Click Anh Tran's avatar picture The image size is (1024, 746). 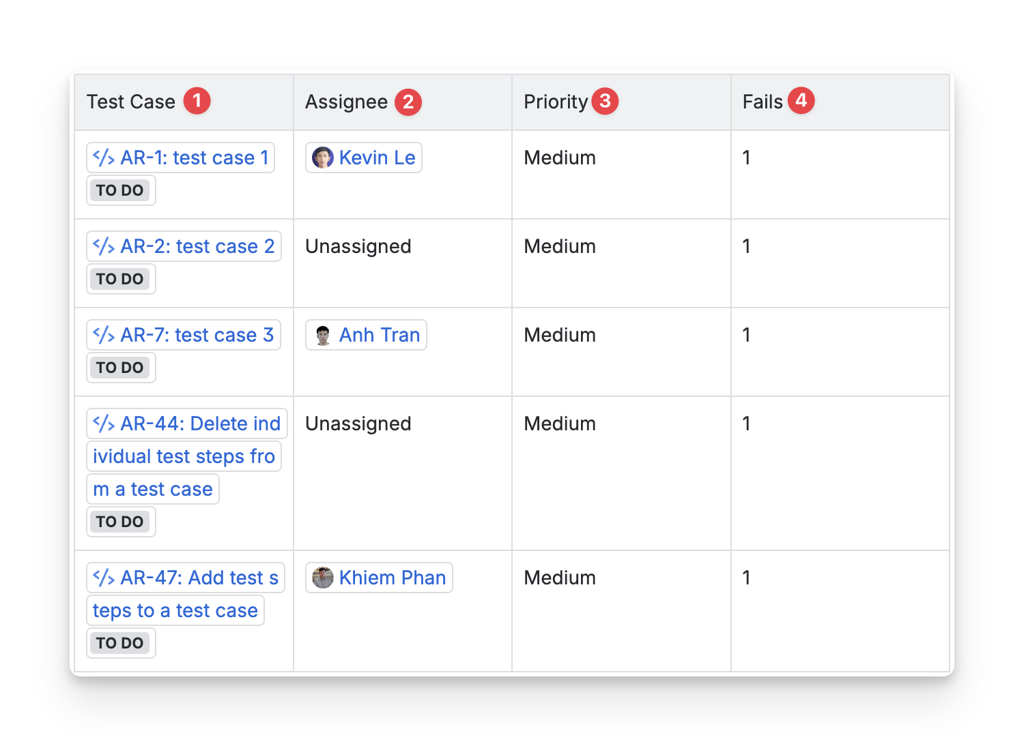click(x=322, y=335)
